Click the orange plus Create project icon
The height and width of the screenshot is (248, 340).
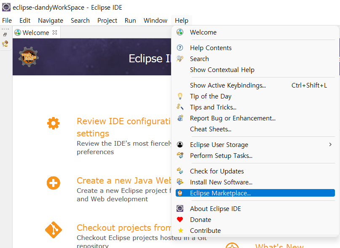(54, 183)
